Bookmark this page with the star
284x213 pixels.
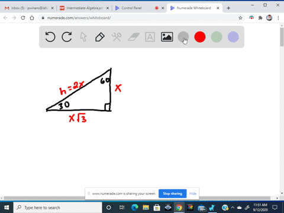click(x=240, y=18)
